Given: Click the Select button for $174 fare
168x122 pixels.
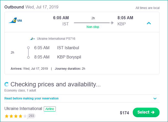Looking at the screenshot, I should (146, 112).
